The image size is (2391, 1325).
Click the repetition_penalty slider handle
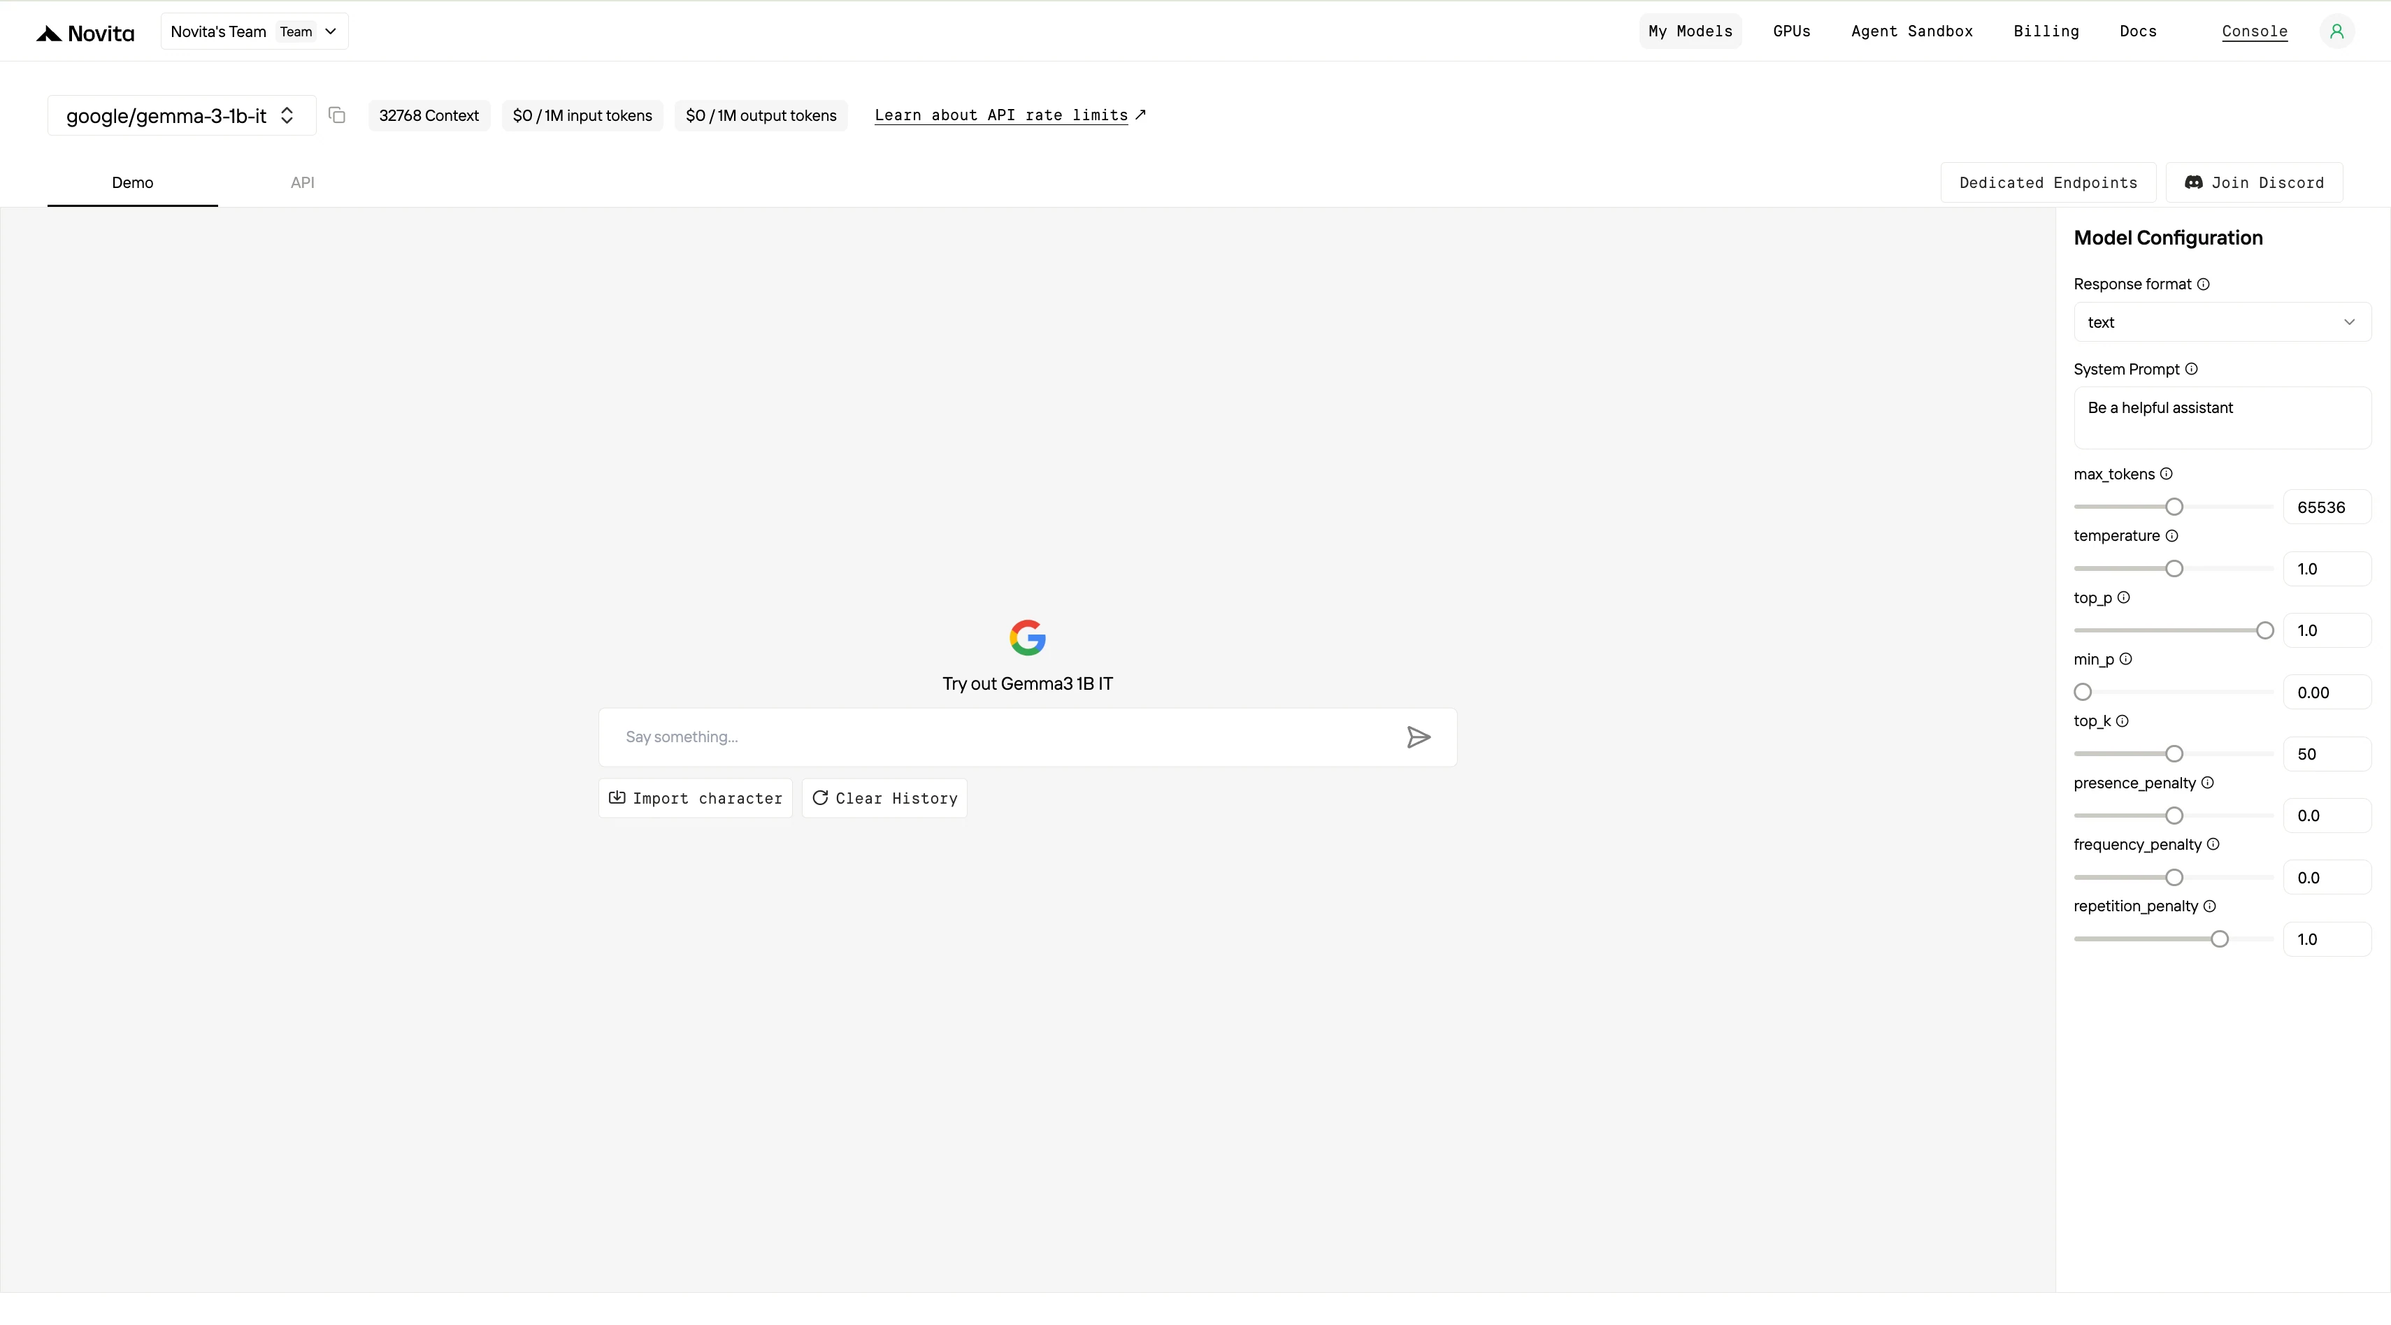[2219, 939]
